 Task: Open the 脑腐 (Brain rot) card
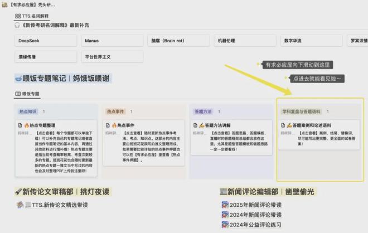coord(178,41)
